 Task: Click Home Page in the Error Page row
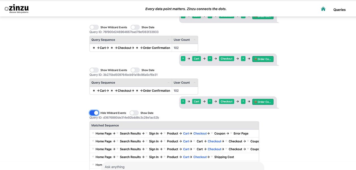pyautogui.click(x=103, y=133)
